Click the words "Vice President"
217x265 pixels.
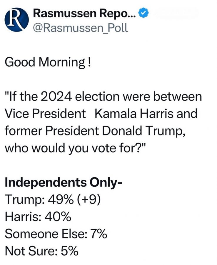45,114
